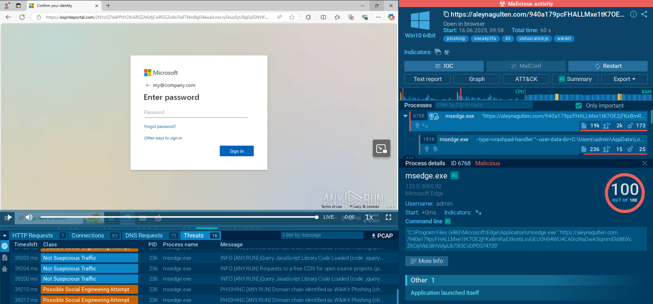Click the windows indicator icon beside Indicators
The image size is (653, 304).
click(x=438, y=52)
